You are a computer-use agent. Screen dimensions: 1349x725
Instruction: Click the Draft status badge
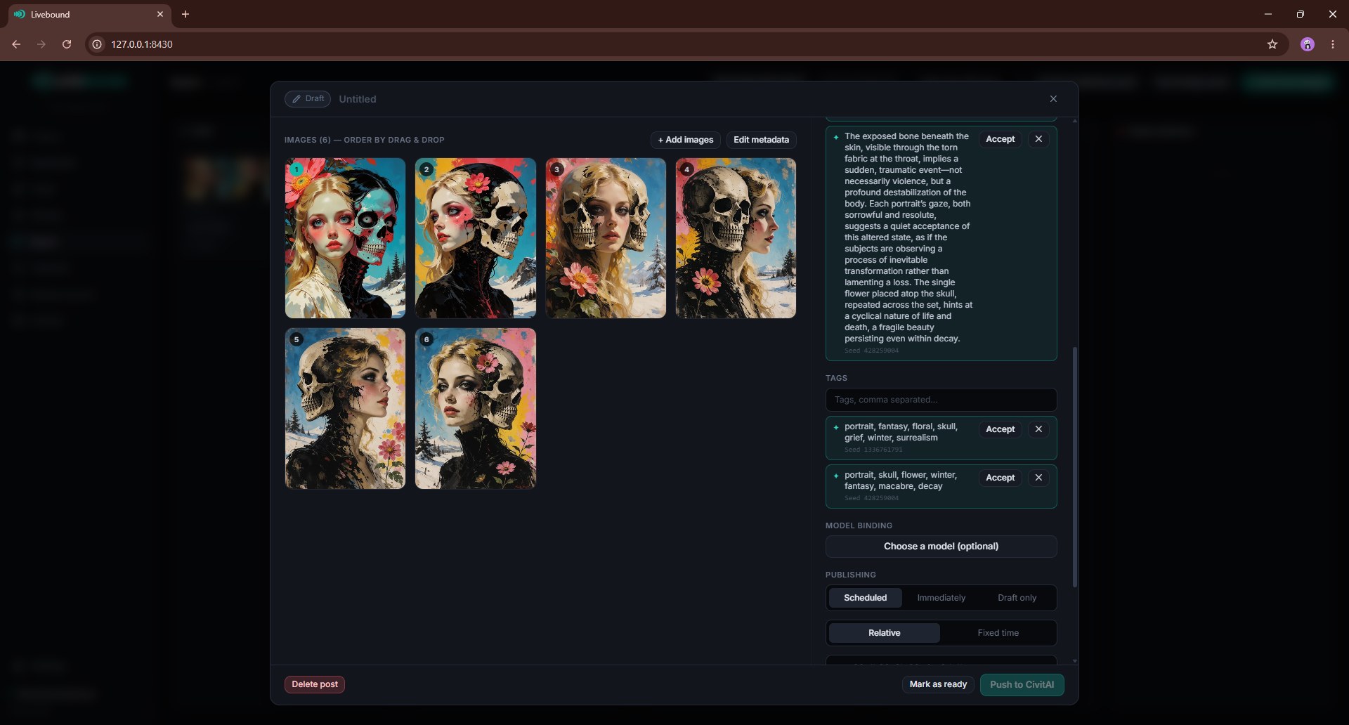pyautogui.click(x=308, y=99)
